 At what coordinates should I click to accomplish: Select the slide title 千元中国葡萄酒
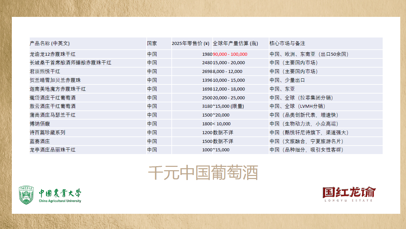[x=203, y=173]
